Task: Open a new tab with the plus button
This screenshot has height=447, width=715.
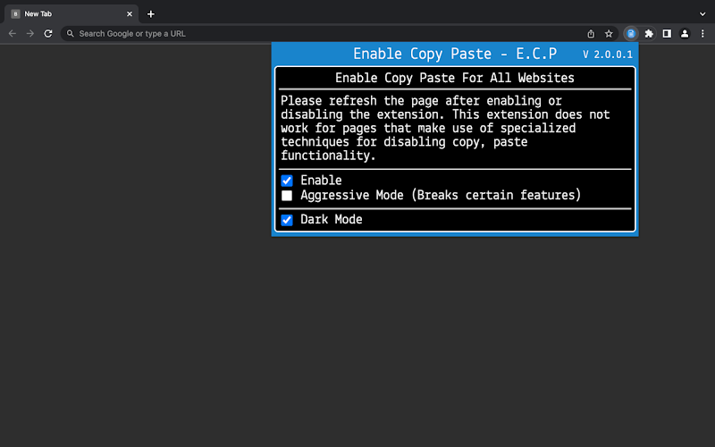Action: pos(151,14)
